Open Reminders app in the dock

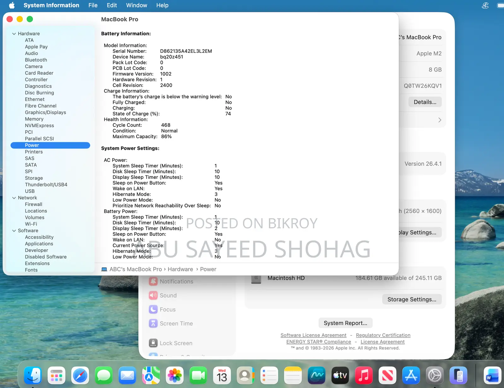click(x=269, y=375)
